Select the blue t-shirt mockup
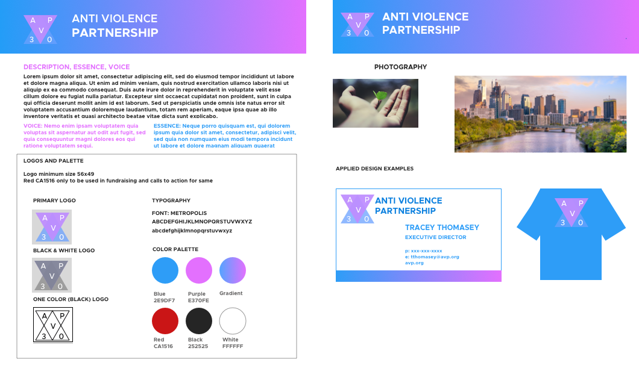The width and height of the screenshot is (639, 383). 571,234
